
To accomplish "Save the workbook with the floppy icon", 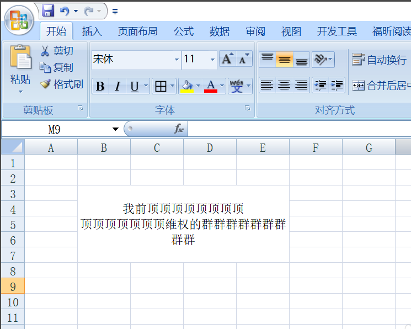I will pos(48,11).
